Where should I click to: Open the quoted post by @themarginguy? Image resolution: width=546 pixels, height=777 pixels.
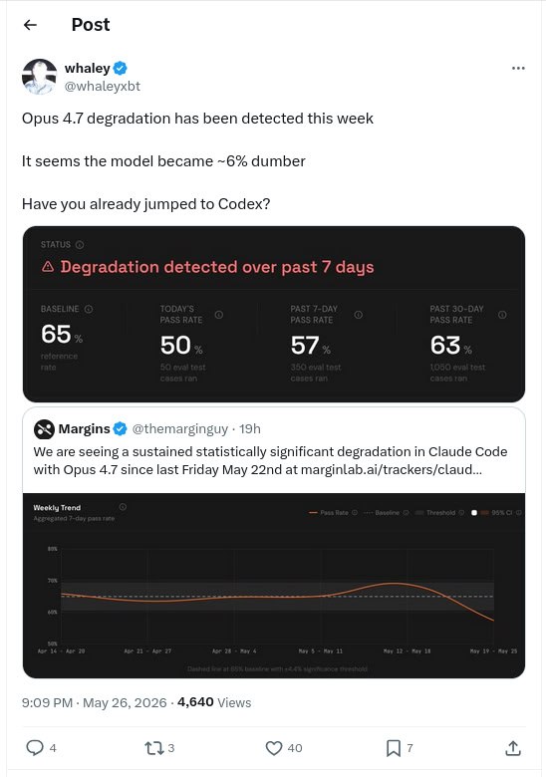pos(273,450)
